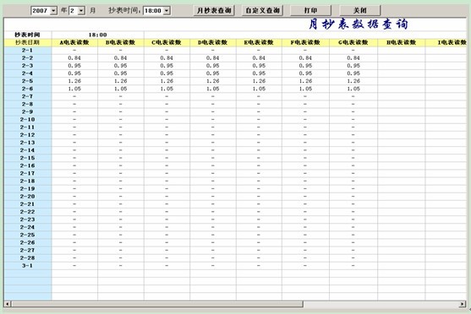Click the horizontal scrollbar right arrow
The height and width of the screenshot is (314, 471).
463,304
